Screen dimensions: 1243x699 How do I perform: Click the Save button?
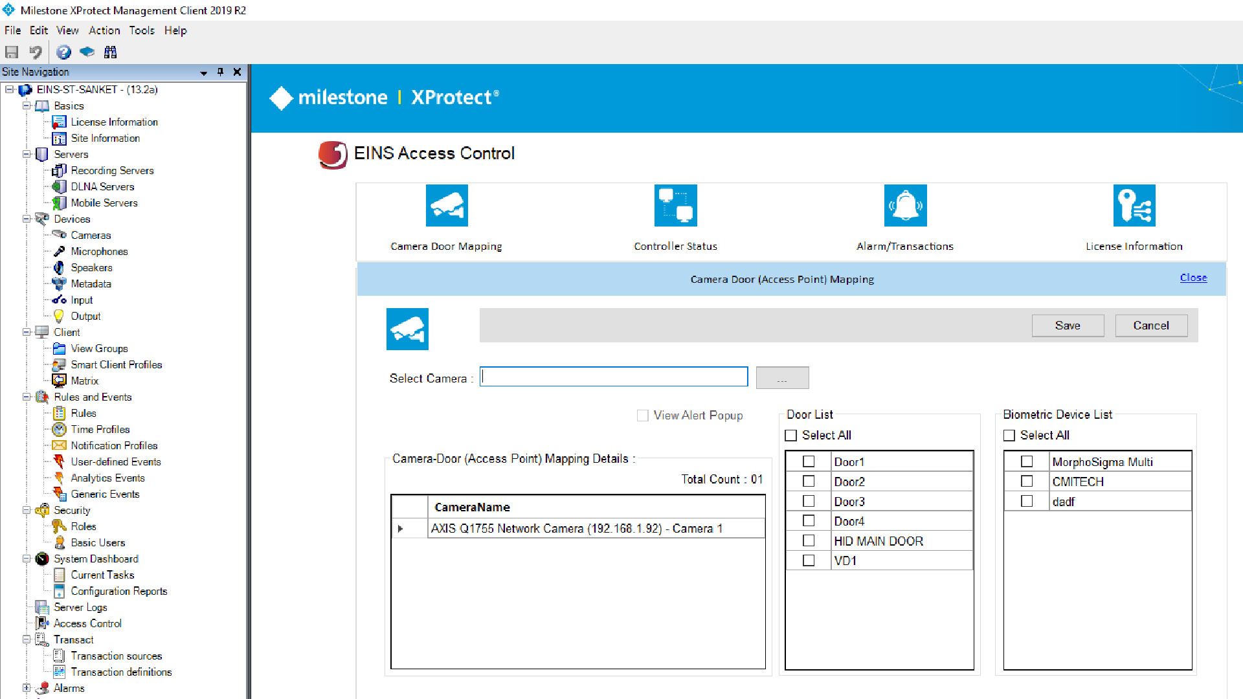click(1068, 326)
